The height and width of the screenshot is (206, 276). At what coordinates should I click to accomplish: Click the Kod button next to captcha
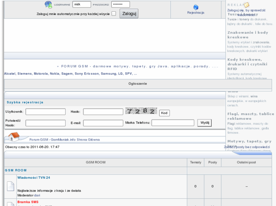coord(164,113)
